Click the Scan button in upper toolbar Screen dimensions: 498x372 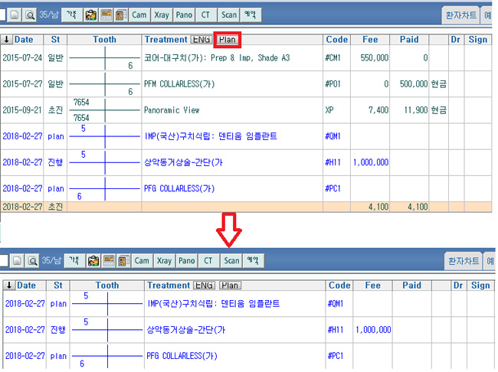(x=229, y=15)
